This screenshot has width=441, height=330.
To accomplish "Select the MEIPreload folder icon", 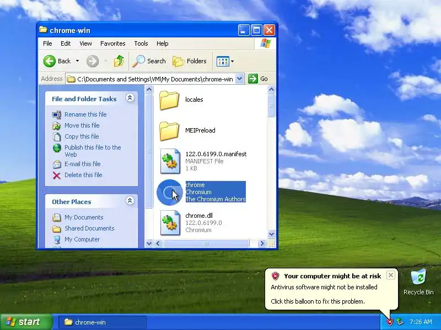I will 169,131.
